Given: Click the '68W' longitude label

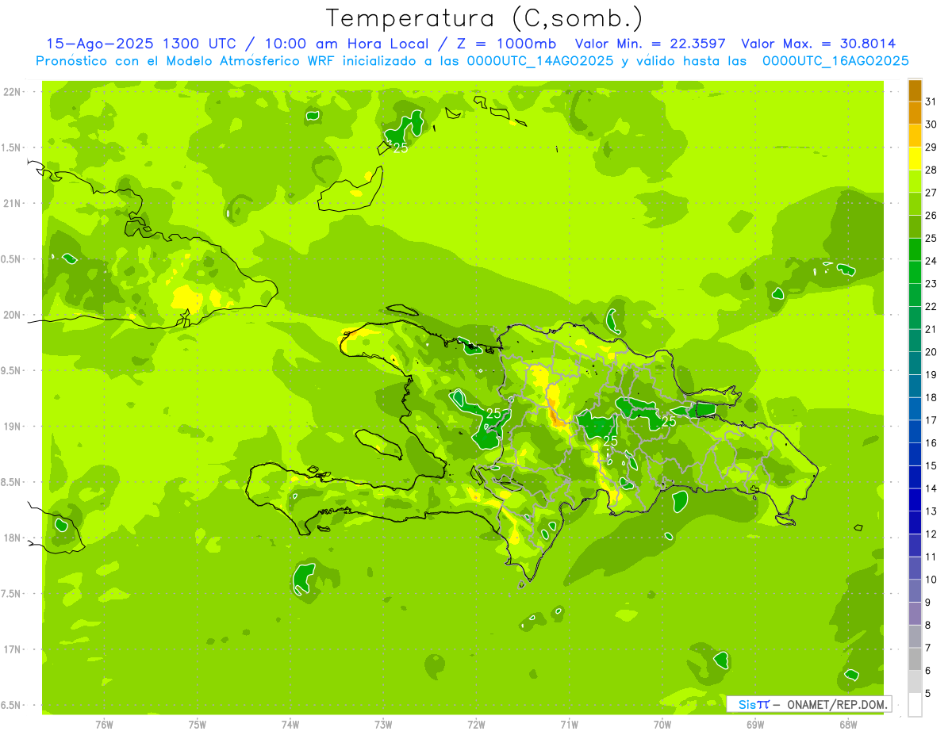Looking at the screenshot, I should coord(848,725).
